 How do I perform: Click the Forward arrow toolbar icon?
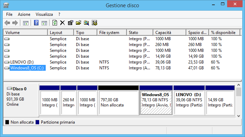coord(15,23)
